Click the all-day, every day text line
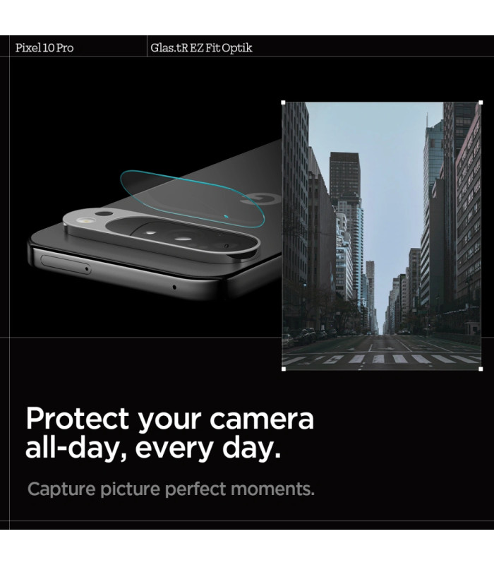Screen dimensions: 494x565 coord(152,448)
